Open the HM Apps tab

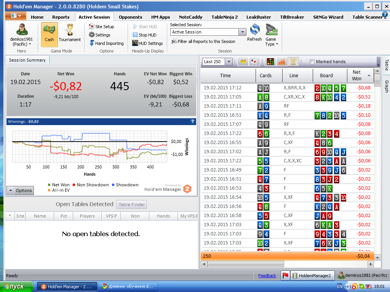tap(161, 17)
